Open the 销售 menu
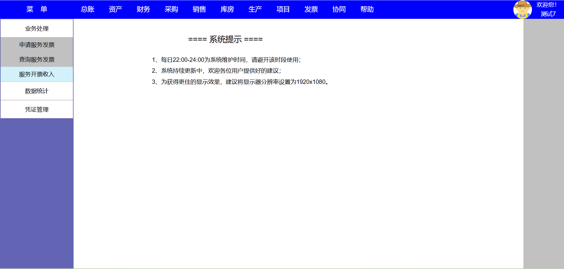Viewport: 564px width, 269px height. coord(199,9)
